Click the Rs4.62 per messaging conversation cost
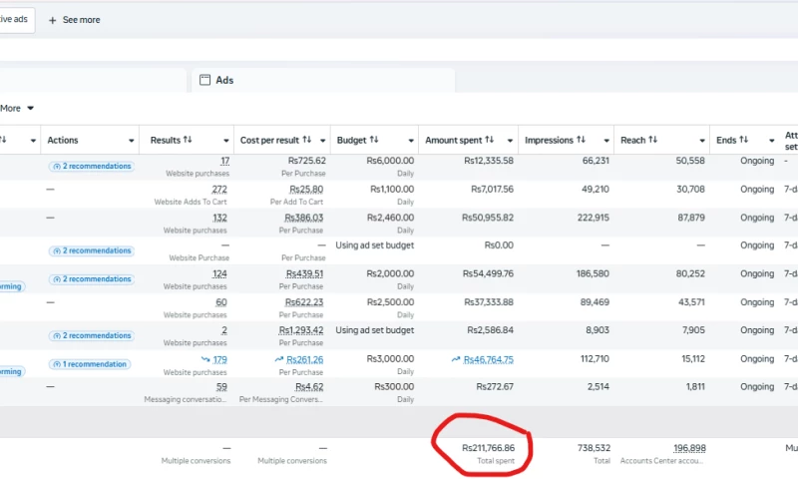This screenshot has width=798, height=479. 309,387
